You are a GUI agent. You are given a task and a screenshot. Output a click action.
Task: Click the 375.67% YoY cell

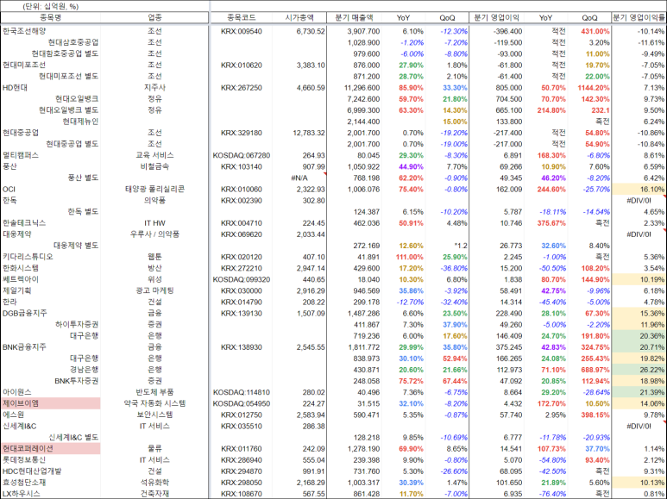click(551, 223)
